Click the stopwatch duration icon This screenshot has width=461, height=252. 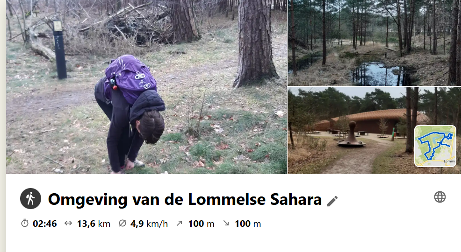(25, 223)
